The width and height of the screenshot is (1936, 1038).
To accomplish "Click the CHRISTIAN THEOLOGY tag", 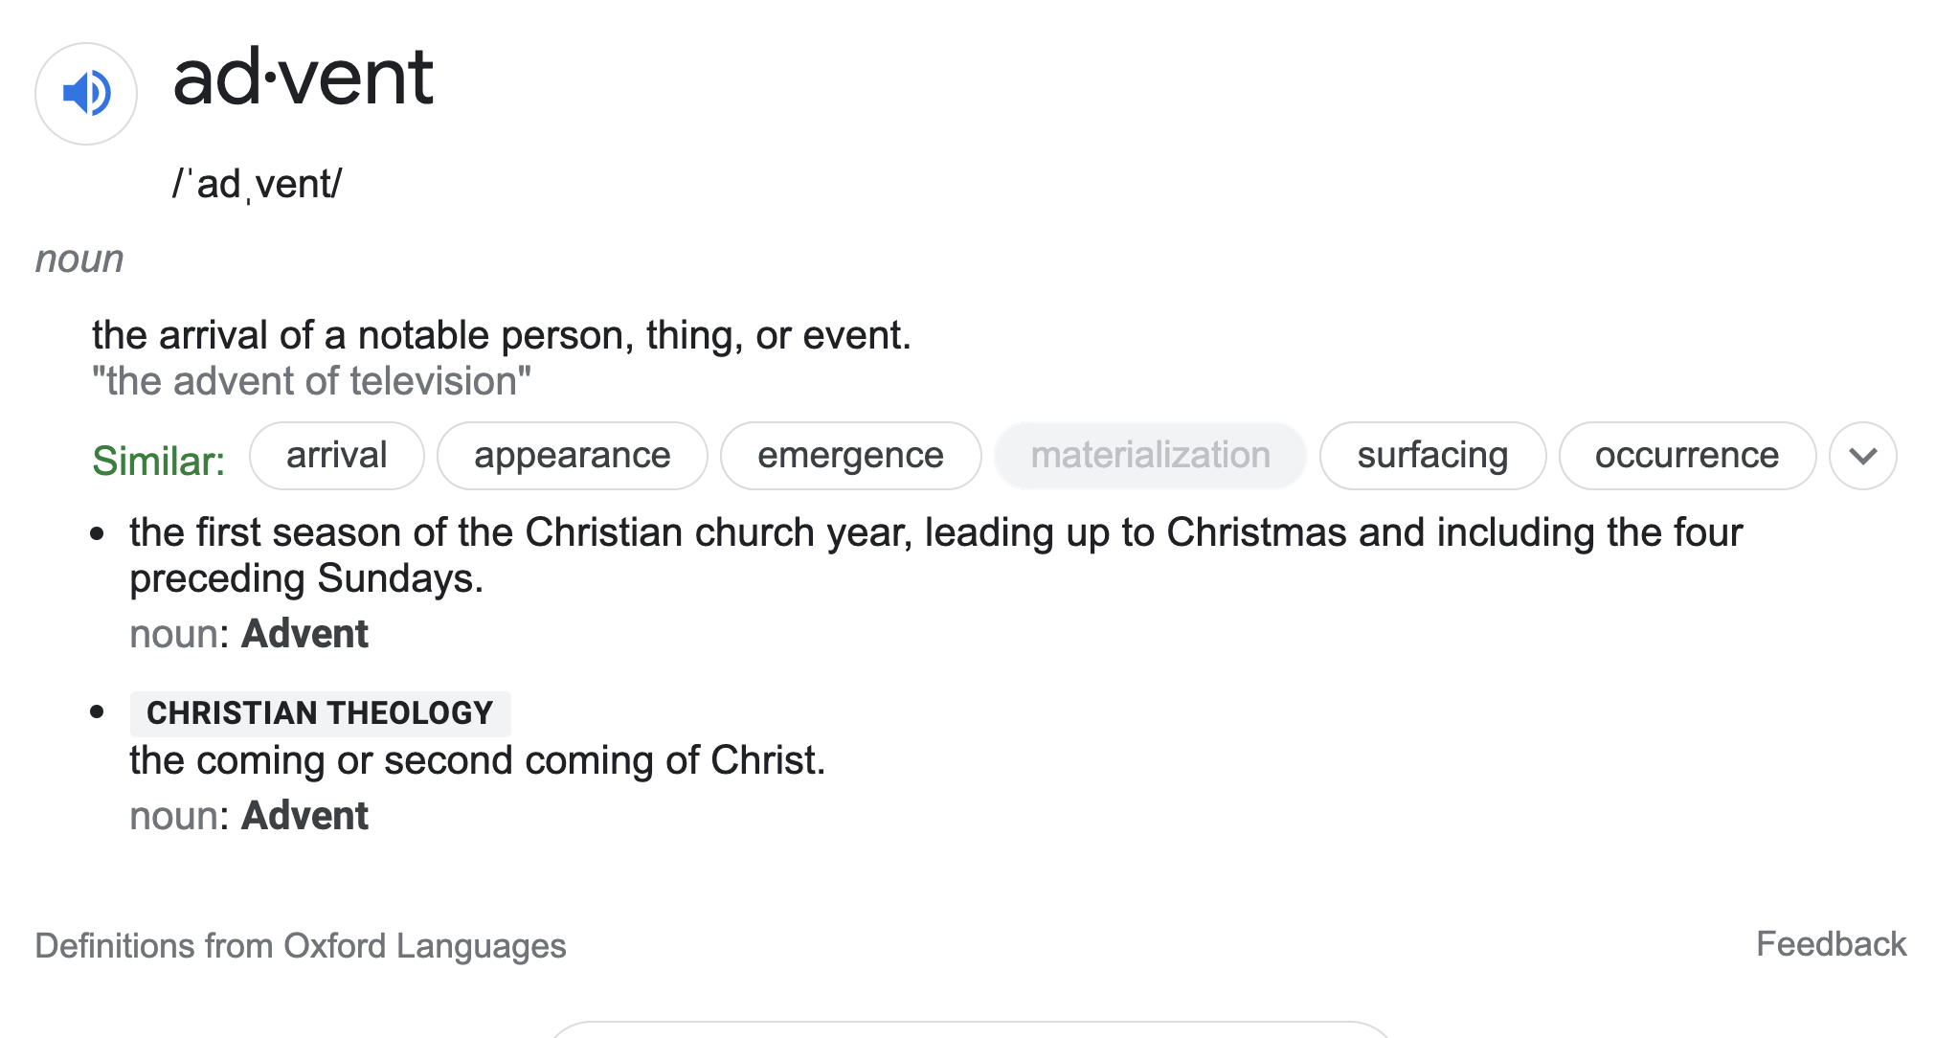I will pos(320,713).
